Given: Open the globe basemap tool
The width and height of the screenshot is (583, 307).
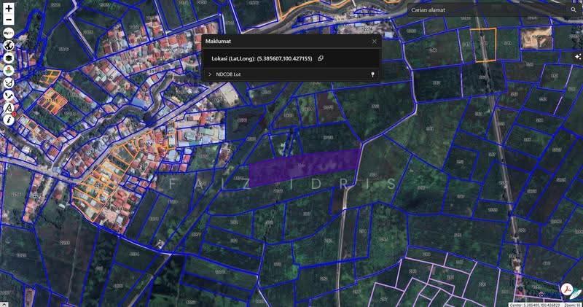Looking at the screenshot, I should (x=9, y=46).
